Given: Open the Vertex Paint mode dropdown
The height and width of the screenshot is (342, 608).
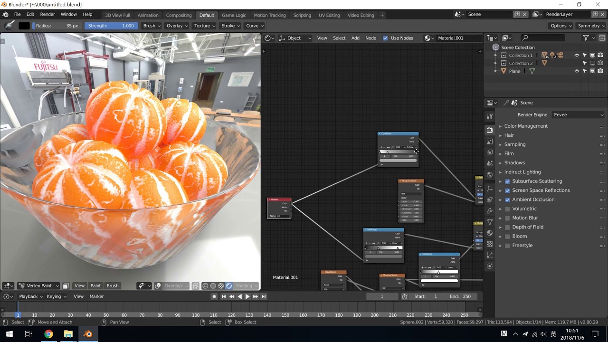Looking at the screenshot, I should 38,286.
